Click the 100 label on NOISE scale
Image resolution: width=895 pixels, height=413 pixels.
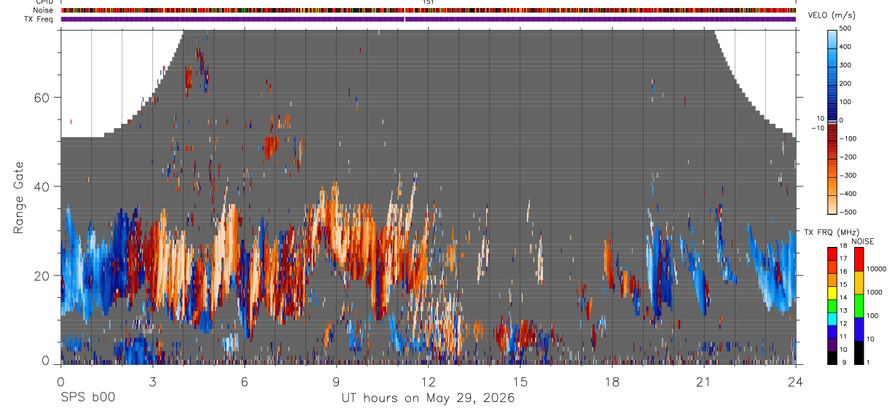872,315
